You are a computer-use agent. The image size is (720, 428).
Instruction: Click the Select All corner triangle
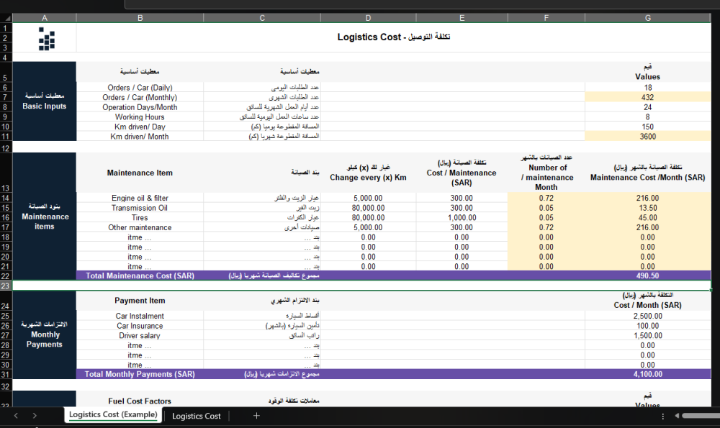pyautogui.click(x=6, y=17)
